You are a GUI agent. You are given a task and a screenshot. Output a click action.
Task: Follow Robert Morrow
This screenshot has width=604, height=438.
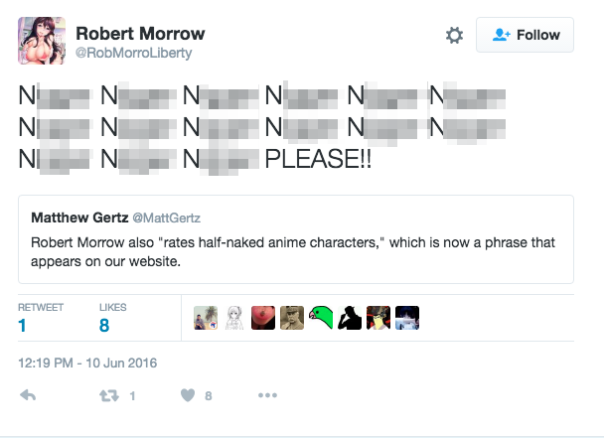[525, 35]
